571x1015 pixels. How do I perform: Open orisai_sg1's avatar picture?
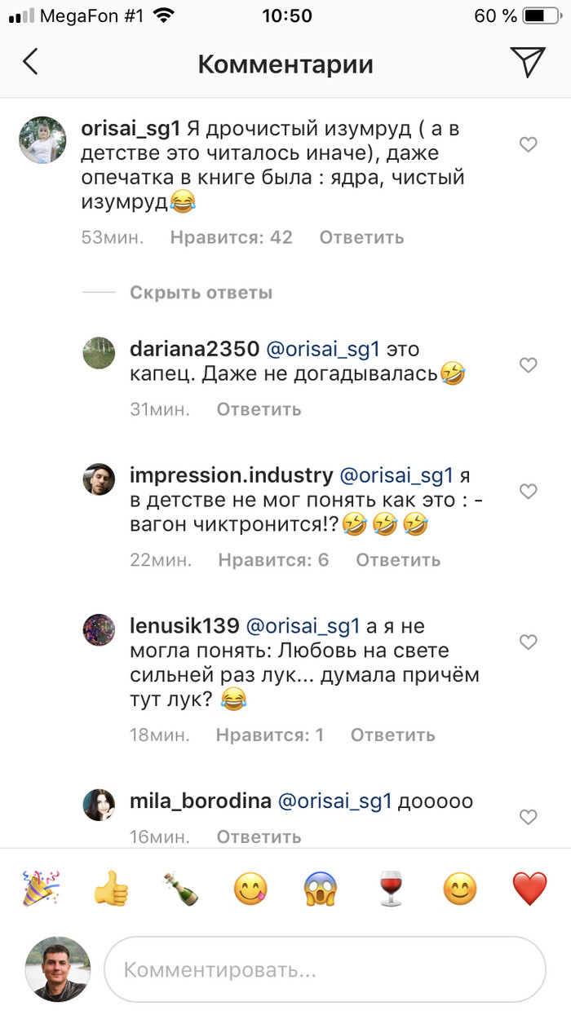[42, 141]
